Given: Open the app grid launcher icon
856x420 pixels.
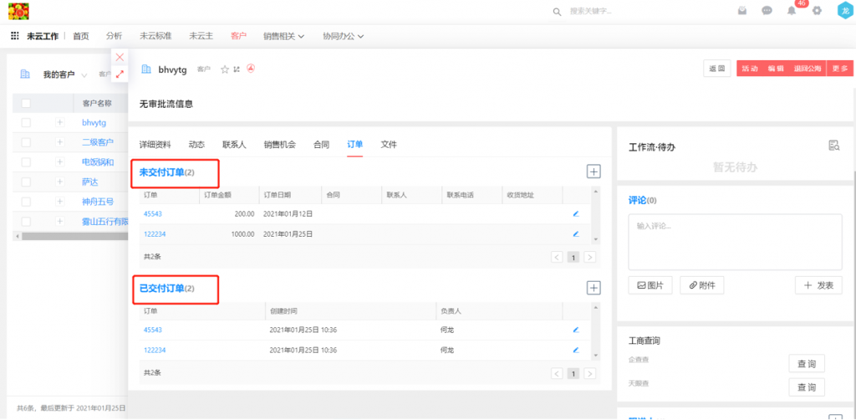Looking at the screenshot, I should [x=14, y=36].
